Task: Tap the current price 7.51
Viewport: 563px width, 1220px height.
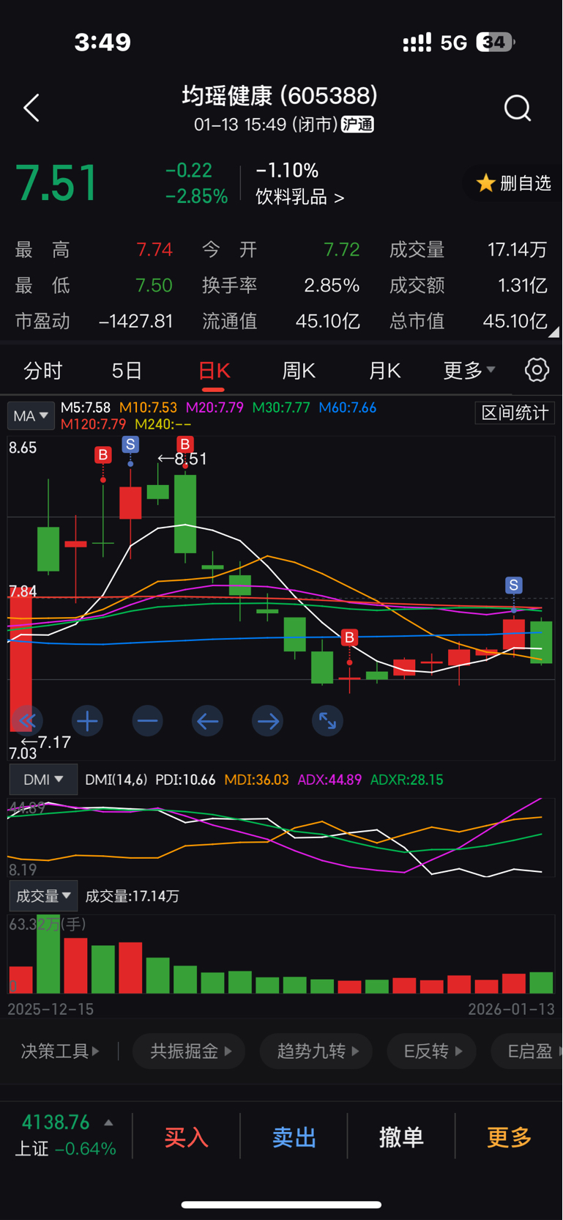Action: (56, 183)
